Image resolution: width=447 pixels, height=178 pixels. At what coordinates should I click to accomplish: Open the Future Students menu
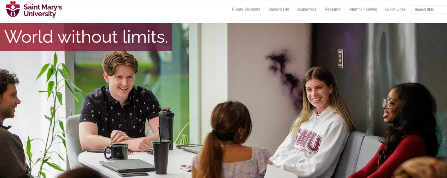click(x=246, y=9)
